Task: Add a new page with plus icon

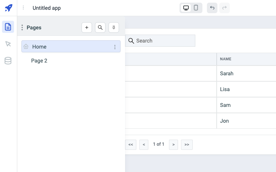Action: click(87, 27)
